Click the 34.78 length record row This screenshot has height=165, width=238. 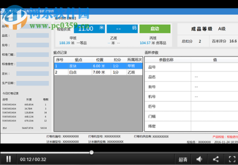click(24, 109)
